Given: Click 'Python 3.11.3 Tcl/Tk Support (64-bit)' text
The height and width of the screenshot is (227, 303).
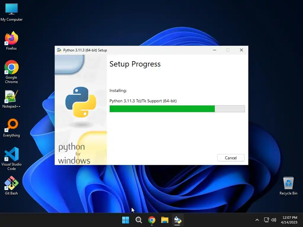Looking at the screenshot, I should pos(143,101).
